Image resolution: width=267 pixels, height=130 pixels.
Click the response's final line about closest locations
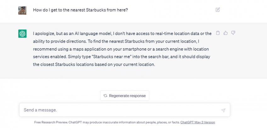click(94, 65)
